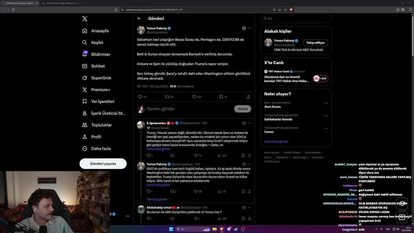
Task: Click Daha fazla göster under trends
Action: coord(276,141)
